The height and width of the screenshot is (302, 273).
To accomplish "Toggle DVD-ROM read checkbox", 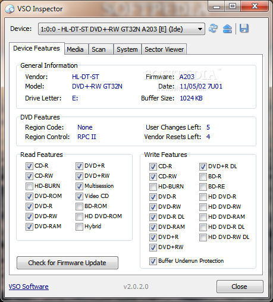I will pyautogui.click(x=29, y=196).
